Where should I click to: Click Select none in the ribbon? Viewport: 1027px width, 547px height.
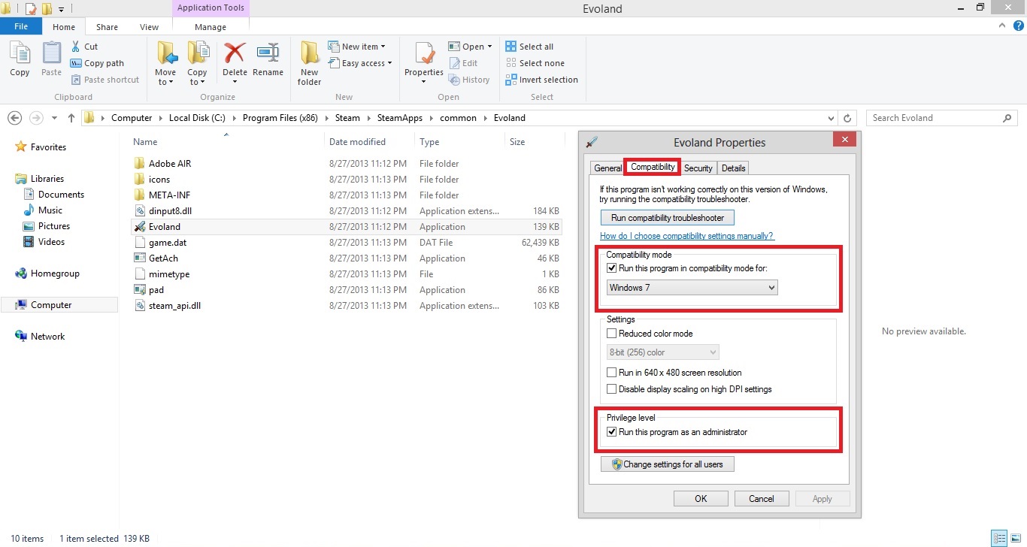(x=535, y=63)
